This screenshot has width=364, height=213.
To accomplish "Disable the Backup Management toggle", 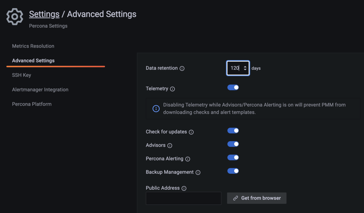I will tap(233, 171).
